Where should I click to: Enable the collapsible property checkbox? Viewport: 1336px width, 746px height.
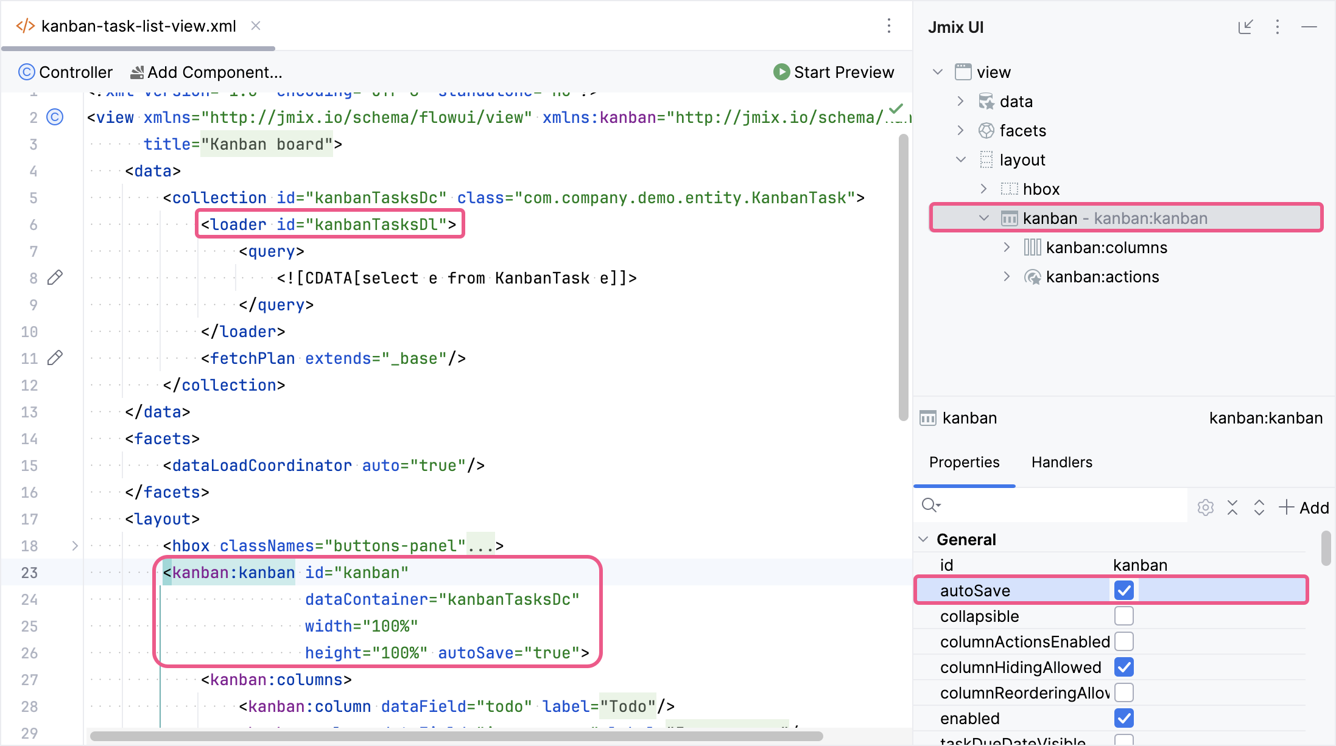click(1123, 616)
